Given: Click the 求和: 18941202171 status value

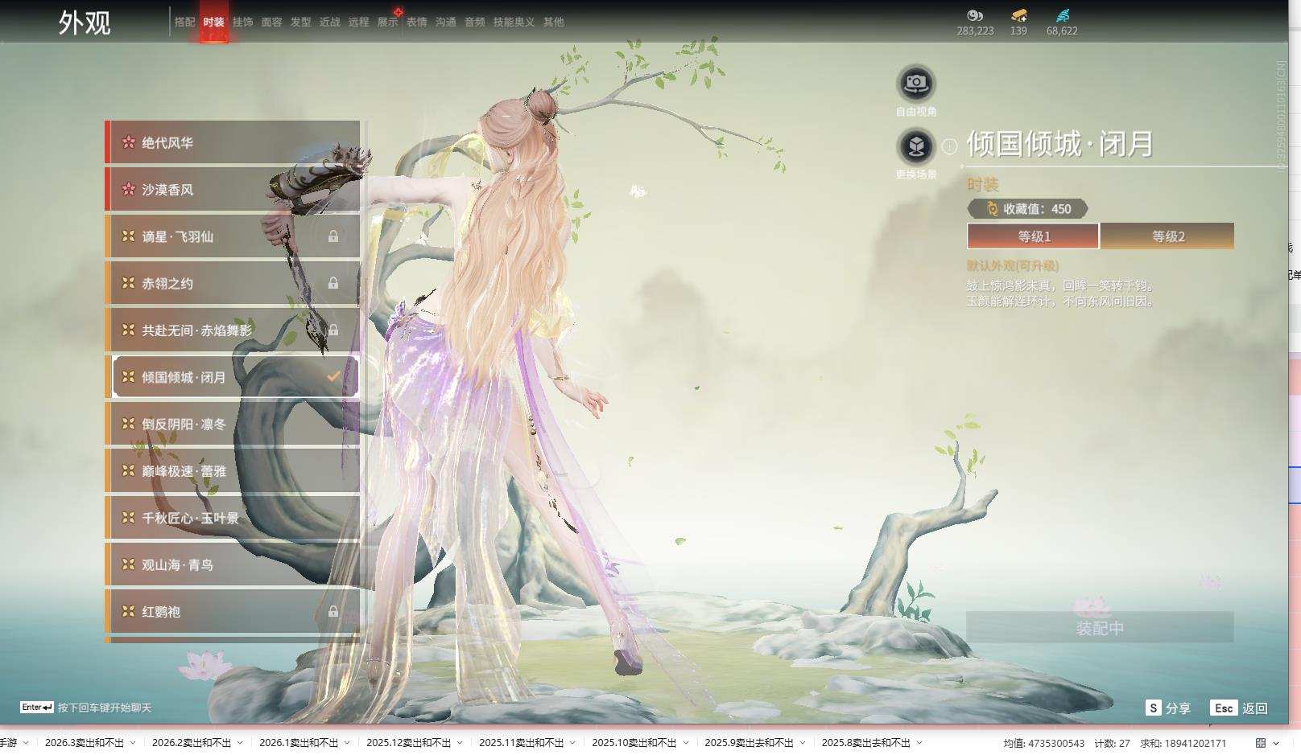Looking at the screenshot, I should coord(1183,743).
